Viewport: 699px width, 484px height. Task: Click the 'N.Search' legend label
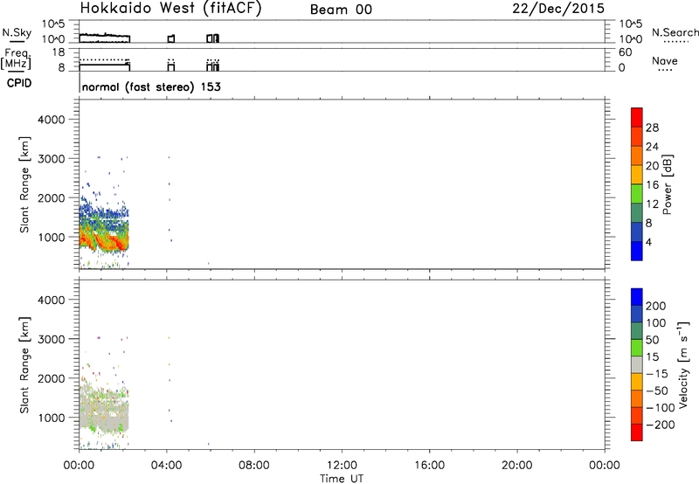tap(675, 32)
